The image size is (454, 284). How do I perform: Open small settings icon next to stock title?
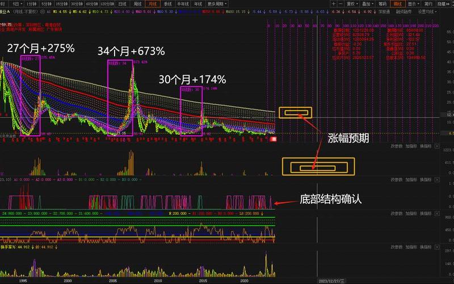pyautogui.click(x=43, y=12)
